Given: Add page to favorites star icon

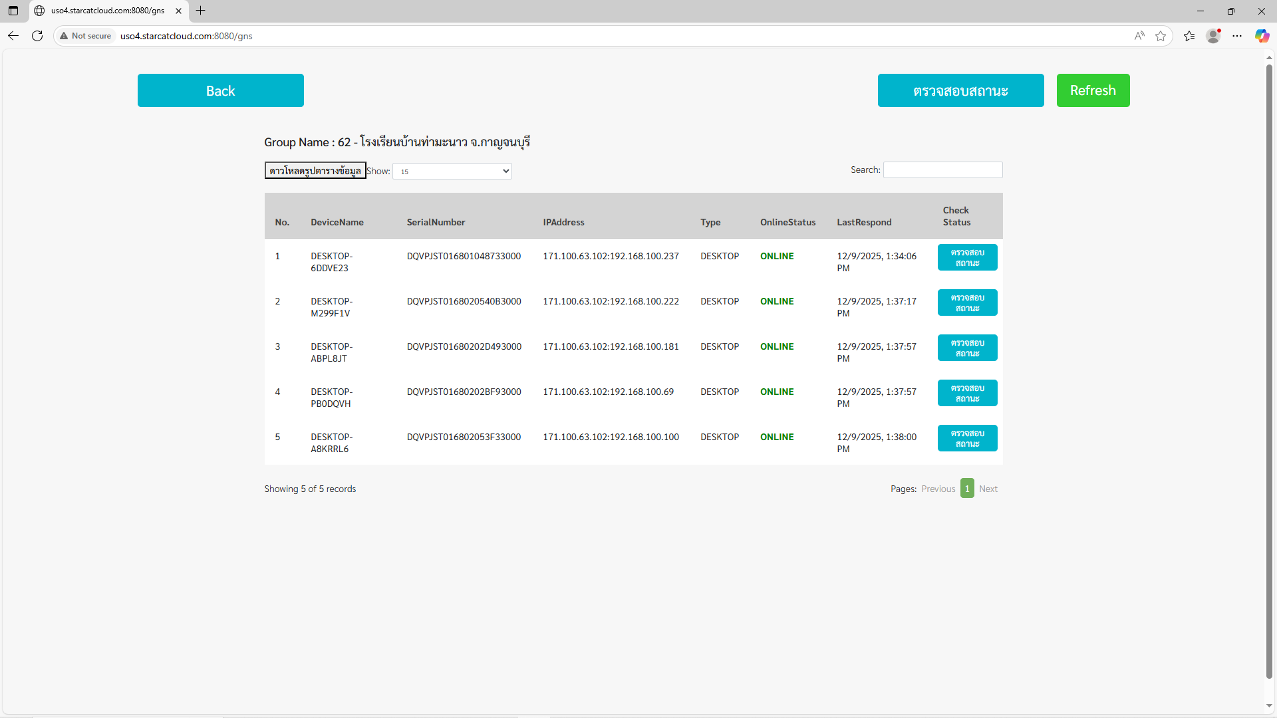Looking at the screenshot, I should [1161, 36].
